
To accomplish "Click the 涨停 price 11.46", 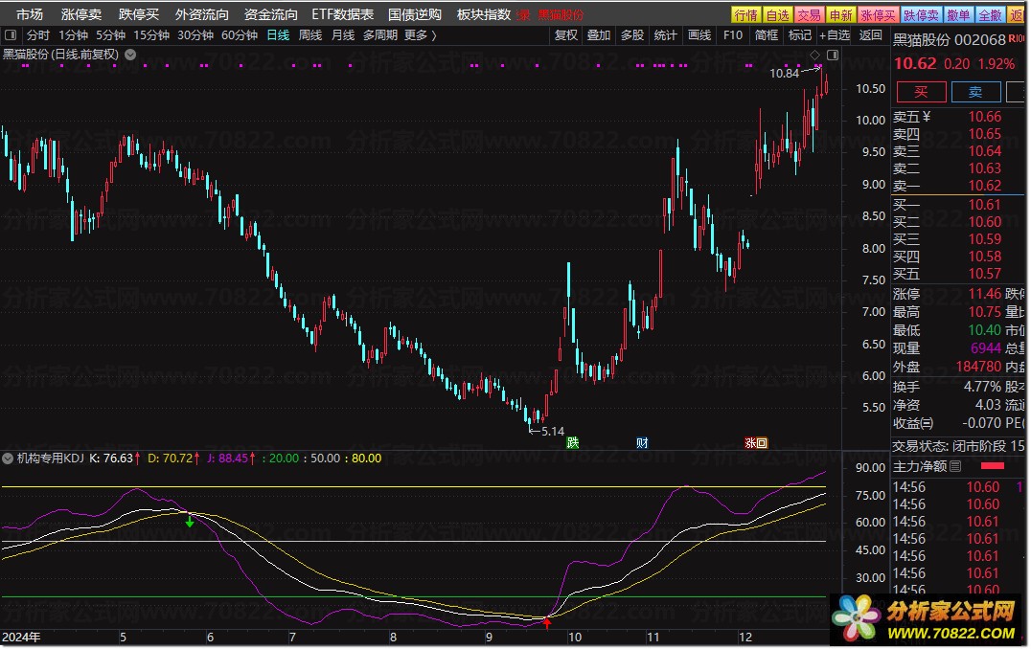I will (984, 294).
